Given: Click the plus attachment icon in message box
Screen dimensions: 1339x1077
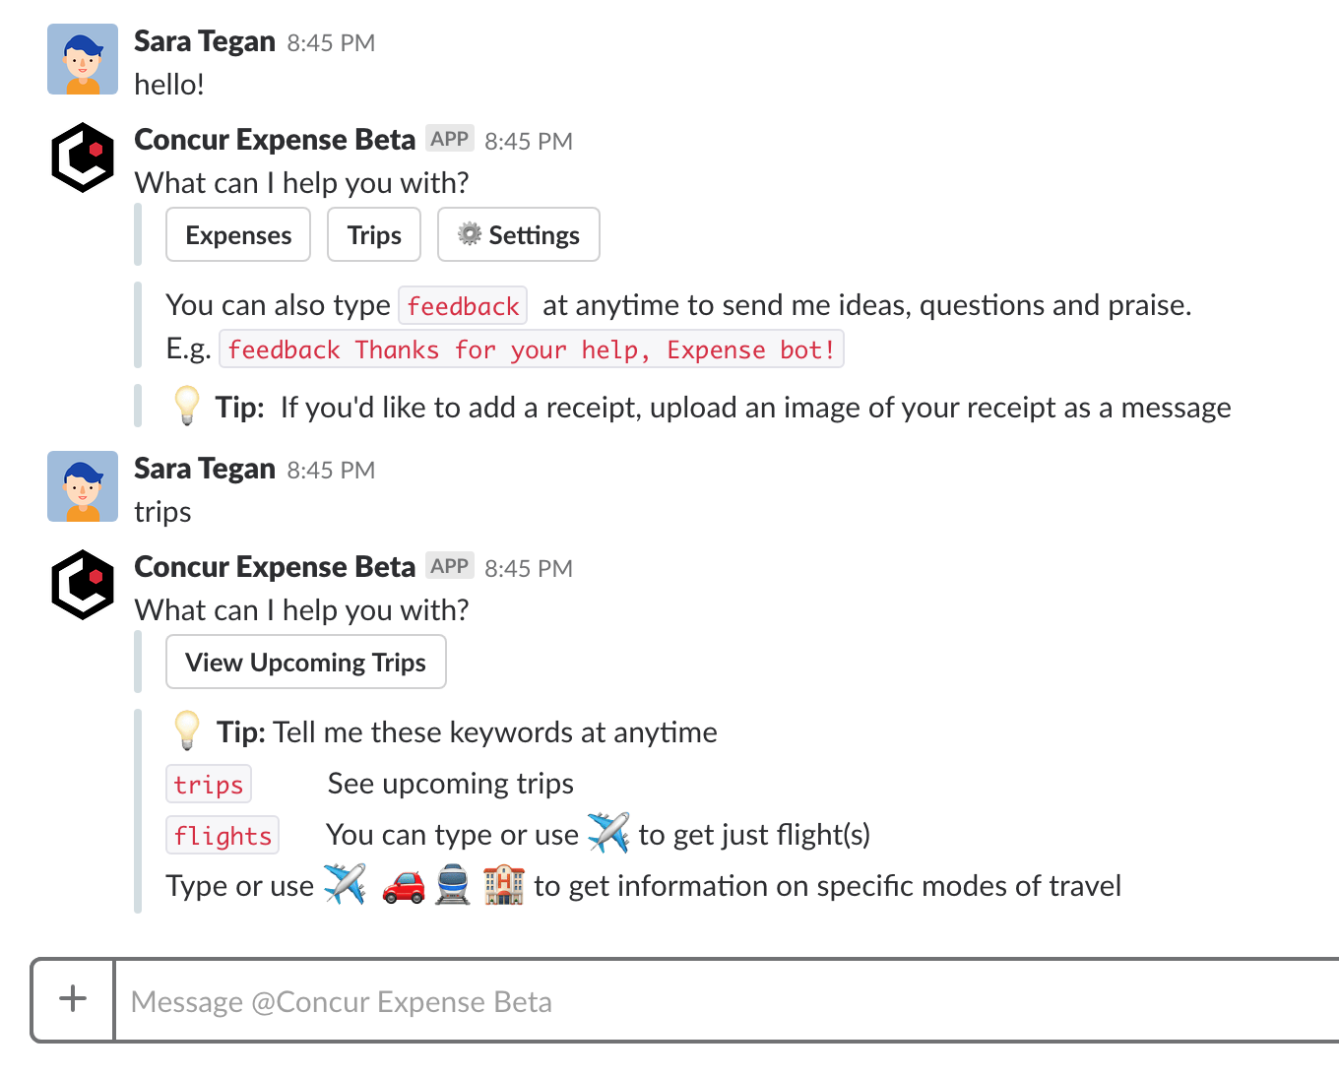Looking at the screenshot, I should (x=73, y=999).
